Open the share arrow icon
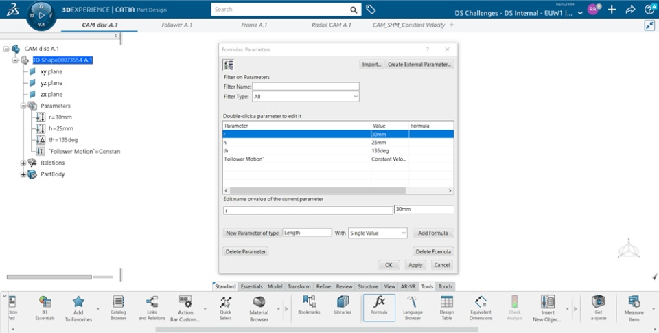 tap(630, 10)
